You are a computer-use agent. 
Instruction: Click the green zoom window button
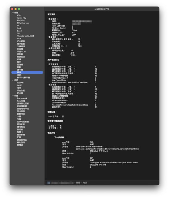pyautogui.click(x=19, y=9)
